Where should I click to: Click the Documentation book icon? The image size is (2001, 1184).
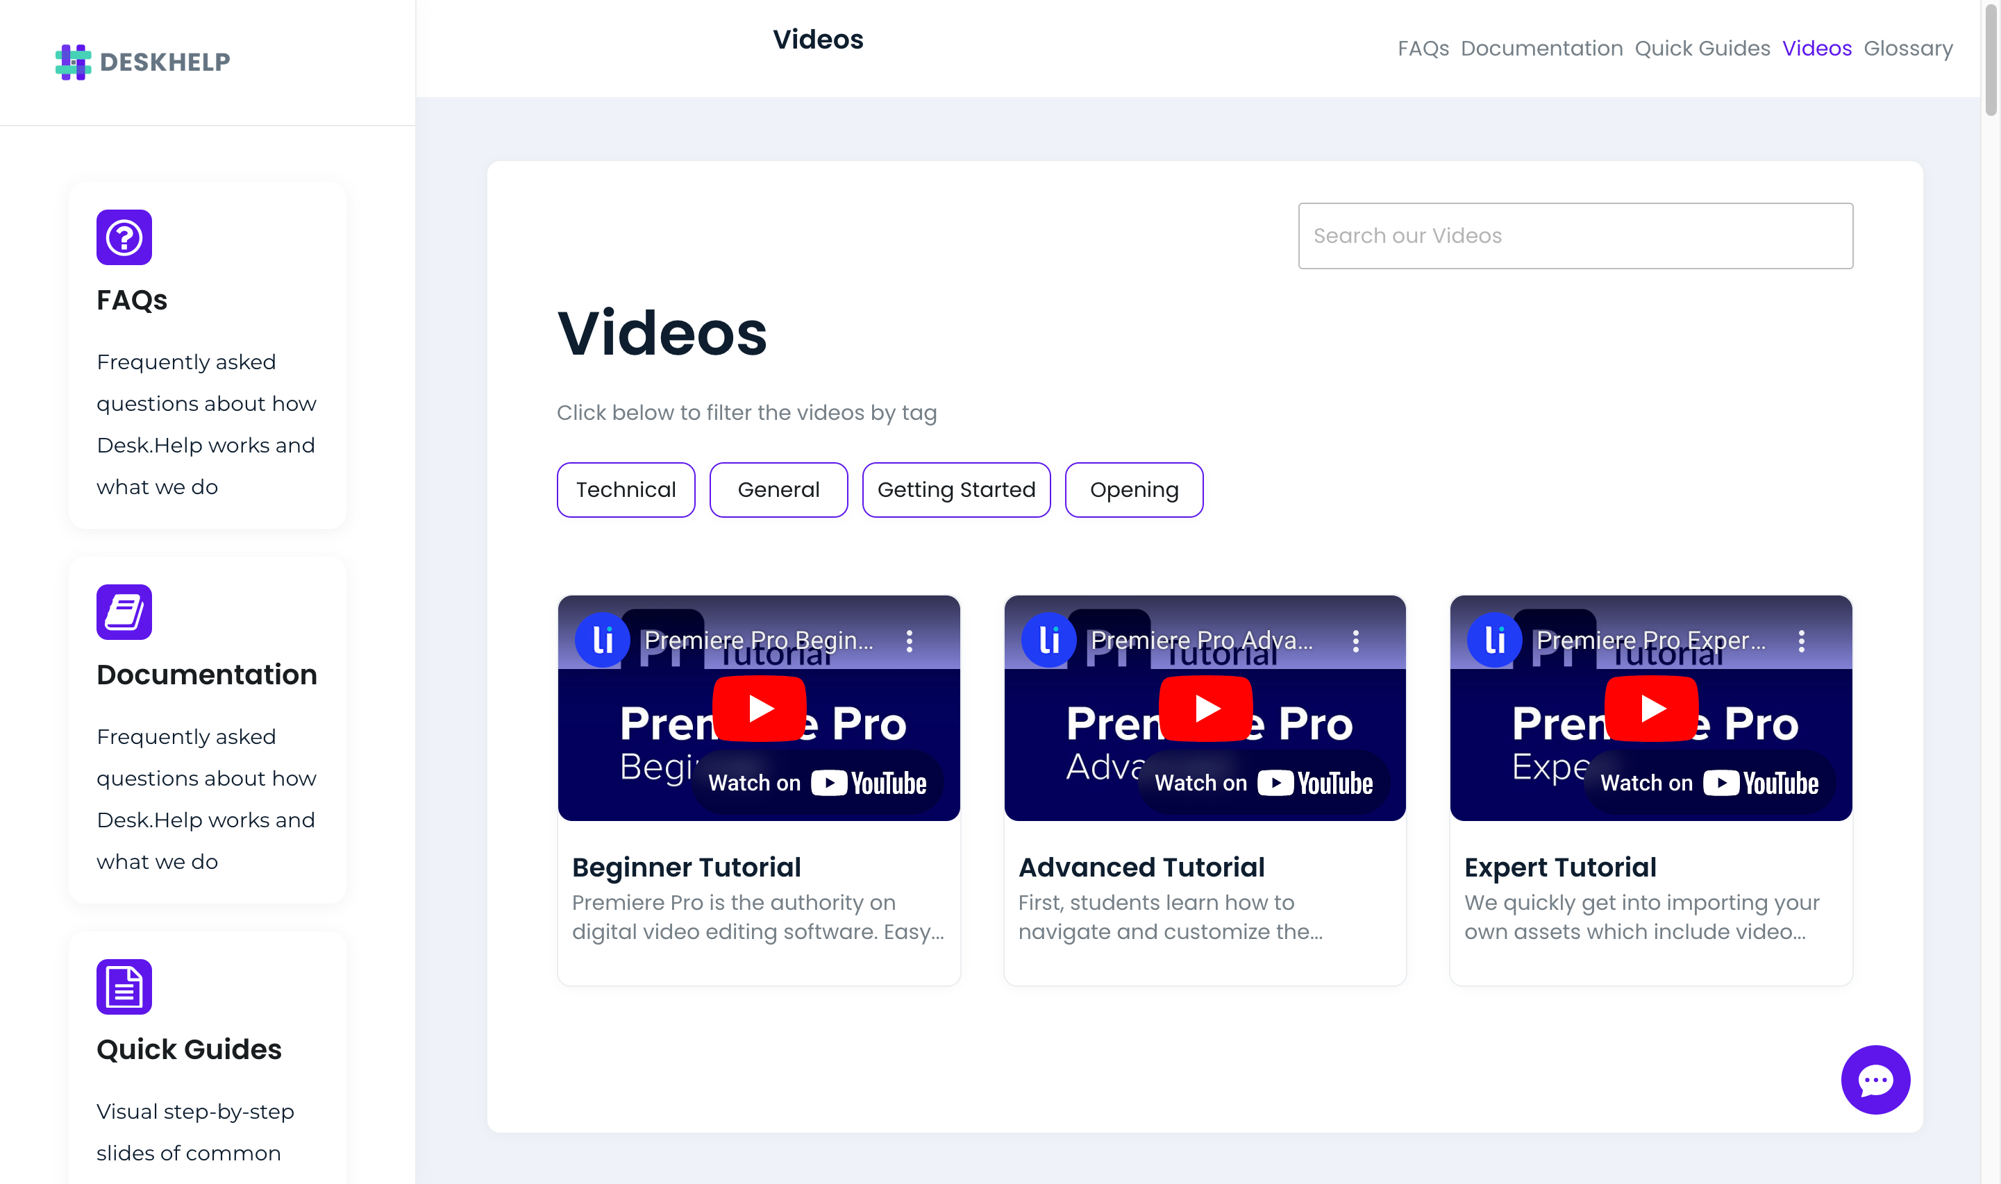coord(124,612)
